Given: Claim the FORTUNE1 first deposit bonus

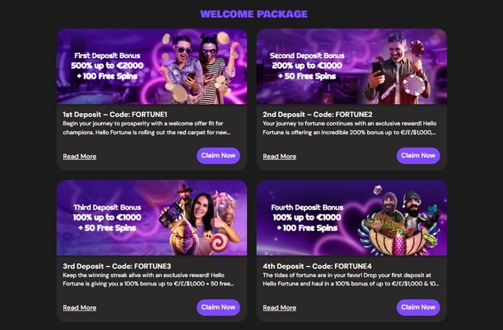Looking at the screenshot, I should 218,155.
